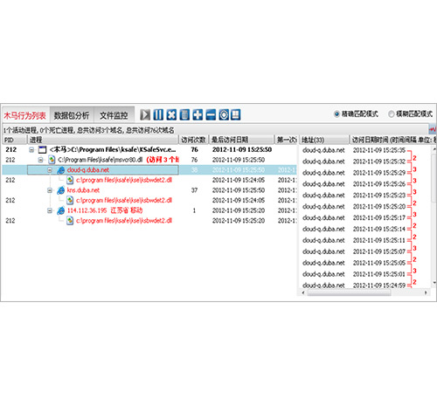Click the trash can clear list icon
Viewport: 437px width, 406px height.
point(184,114)
